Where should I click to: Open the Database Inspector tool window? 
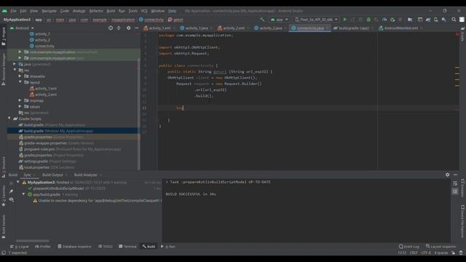74,247
